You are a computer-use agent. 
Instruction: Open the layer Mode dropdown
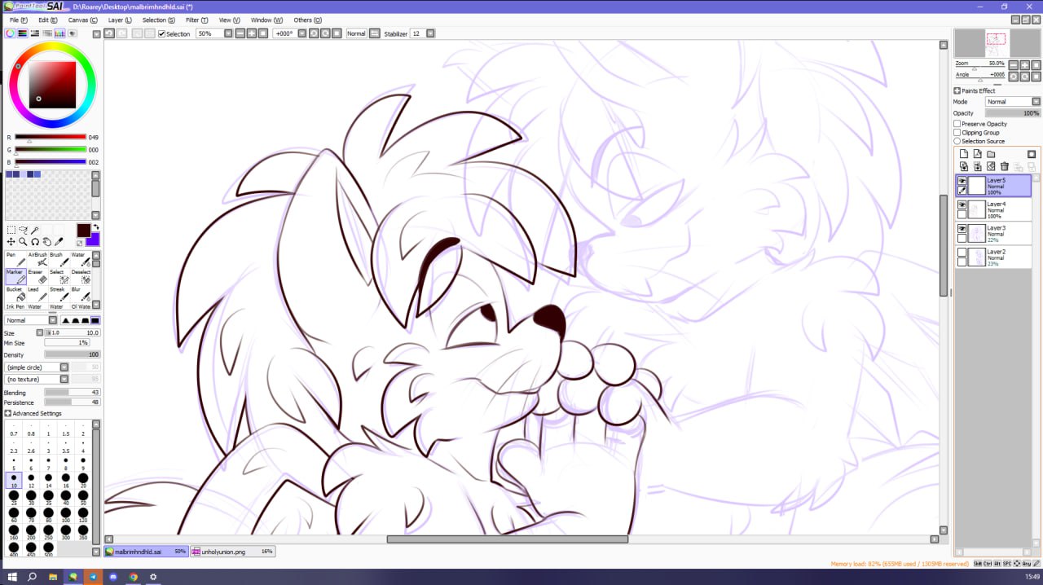click(1013, 102)
